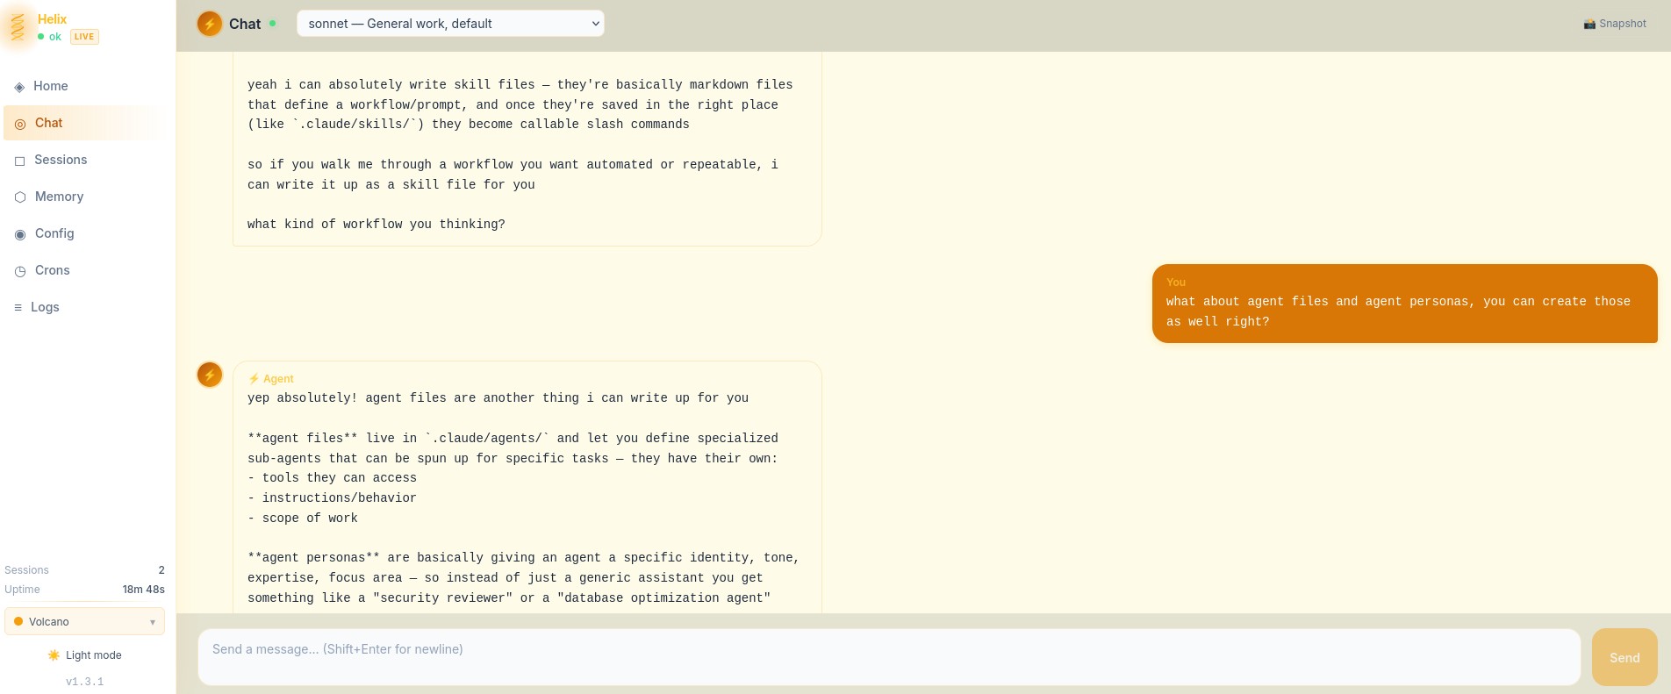Click the Memory hexagon icon
The width and height of the screenshot is (1671, 694).
[x=20, y=197]
